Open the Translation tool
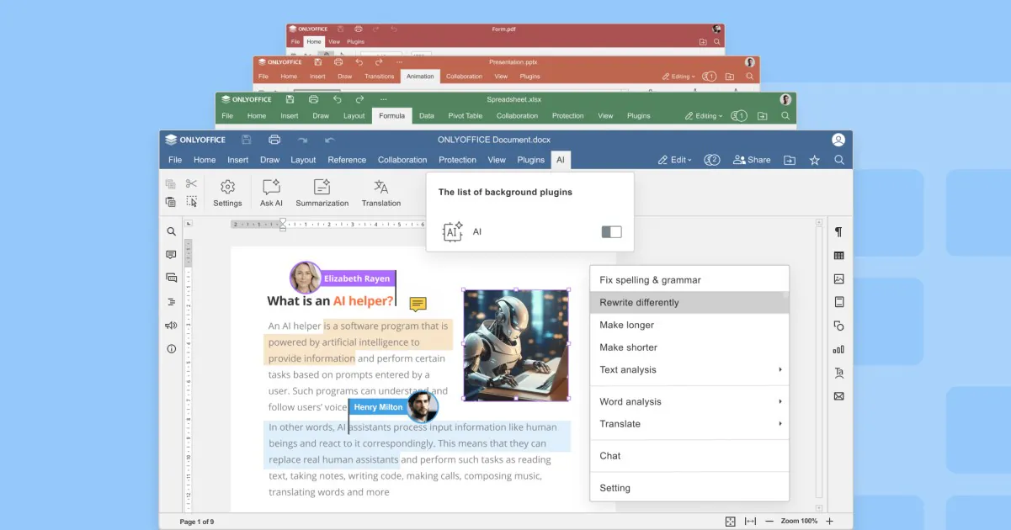The height and width of the screenshot is (530, 1011). point(381,192)
